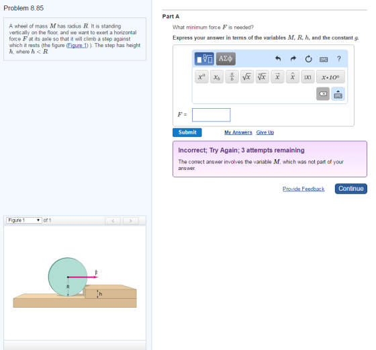Viewport: 376px width, 350px height.
Task: Click the redo arrow icon
Action: pos(293,58)
